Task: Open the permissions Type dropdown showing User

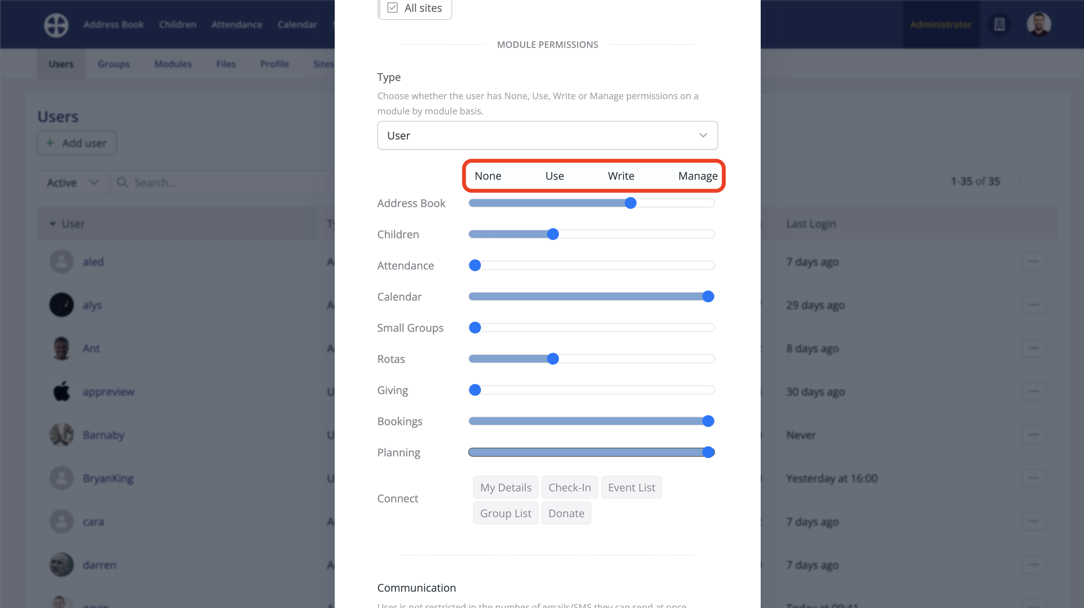Action: pyautogui.click(x=547, y=135)
